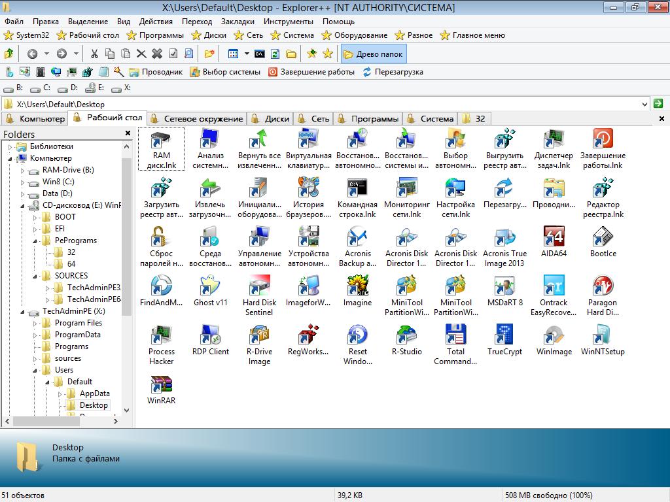Select the R-Studio shortcut icon
Viewport: 670px width, 502px height.
[x=406, y=340]
